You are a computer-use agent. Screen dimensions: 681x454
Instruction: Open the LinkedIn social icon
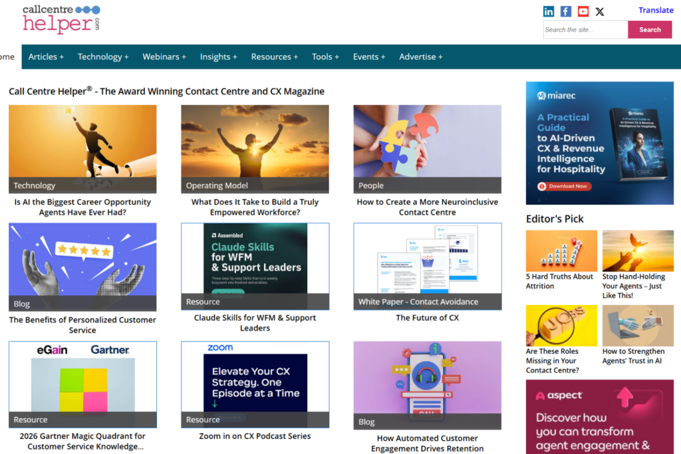pos(549,12)
